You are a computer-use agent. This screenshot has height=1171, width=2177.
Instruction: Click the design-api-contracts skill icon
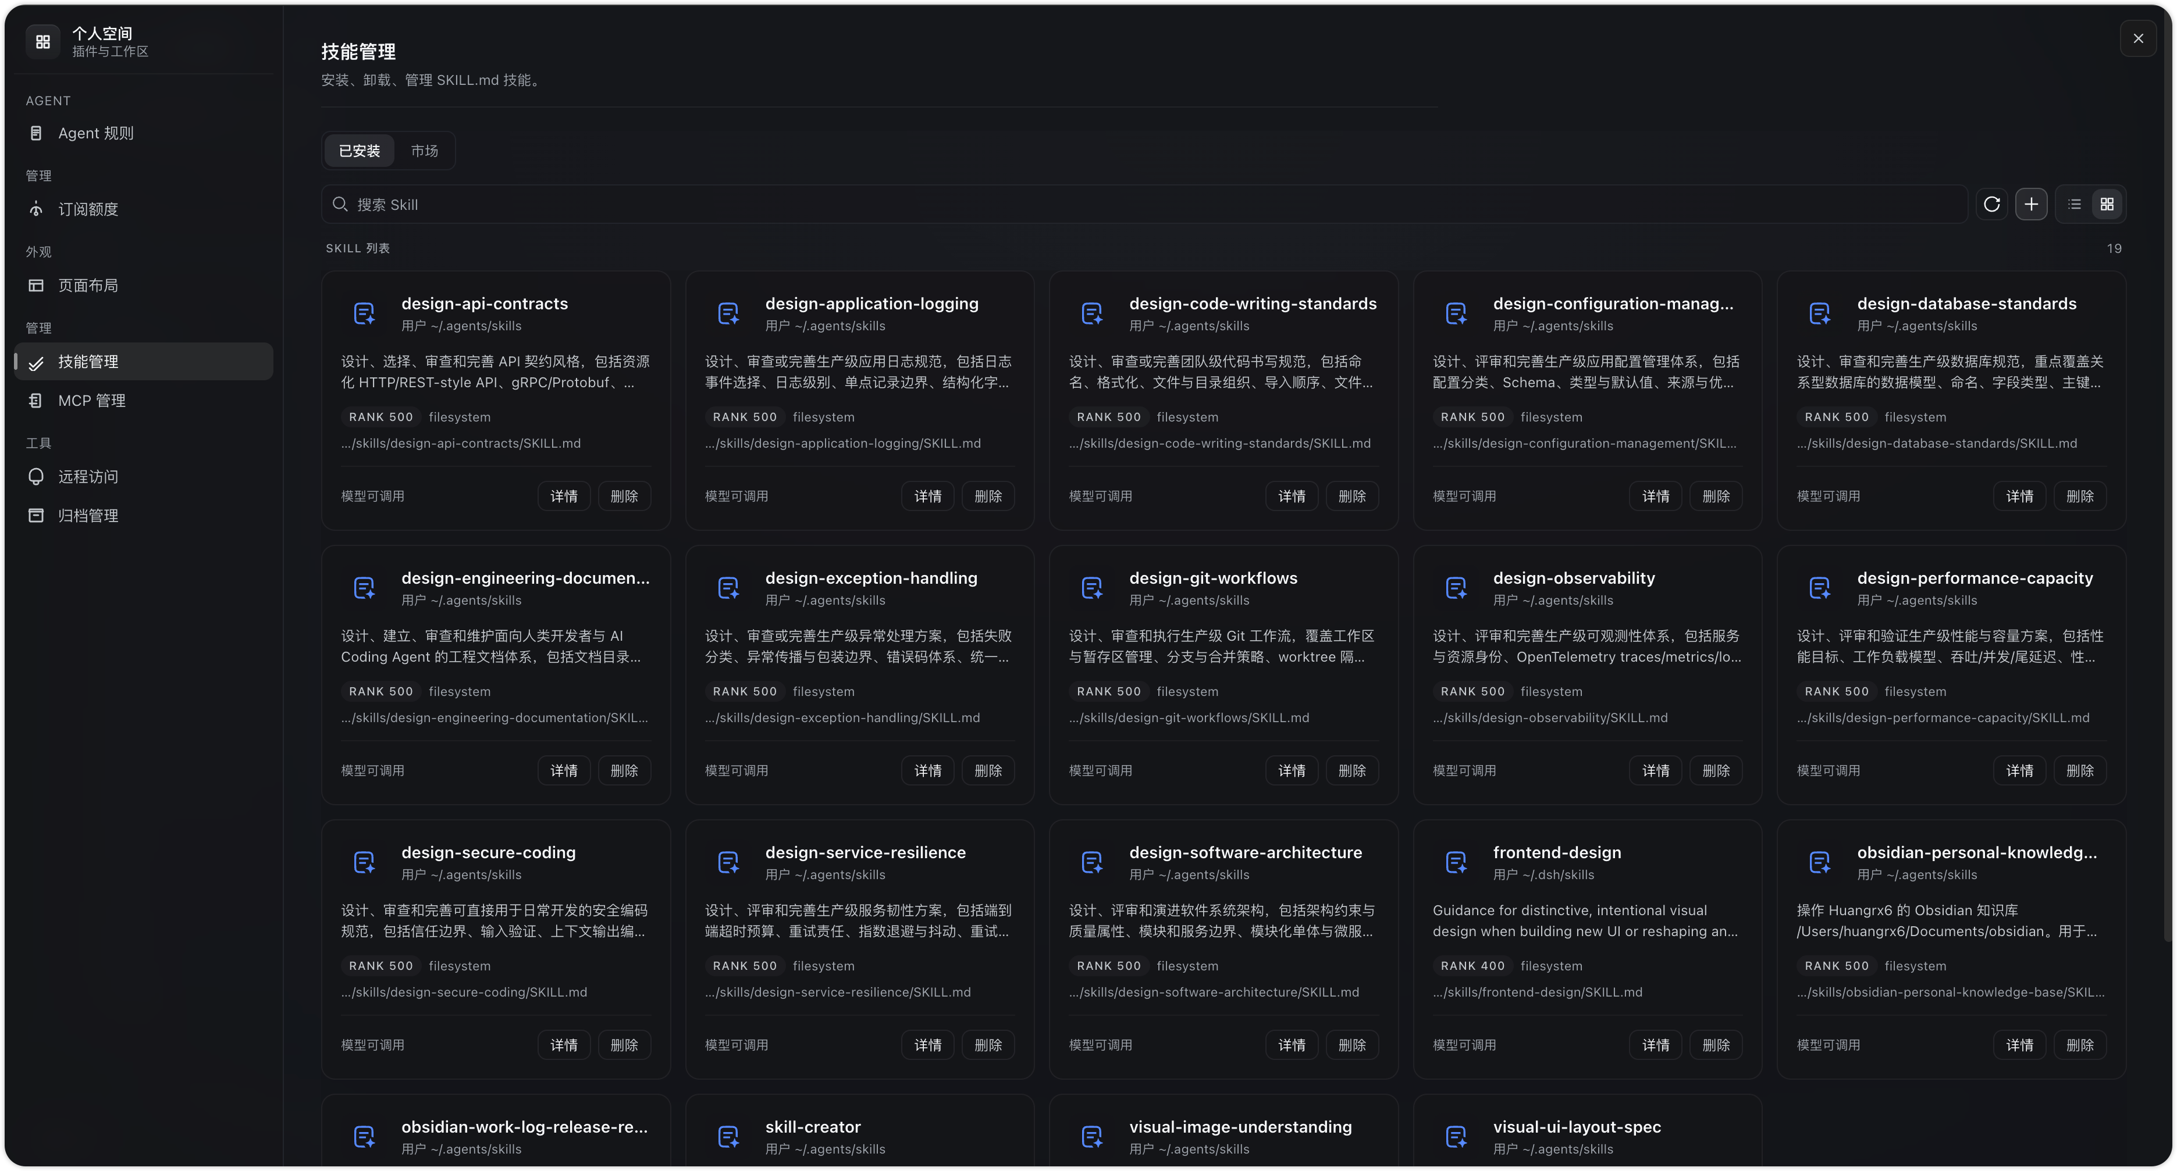[364, 313]
